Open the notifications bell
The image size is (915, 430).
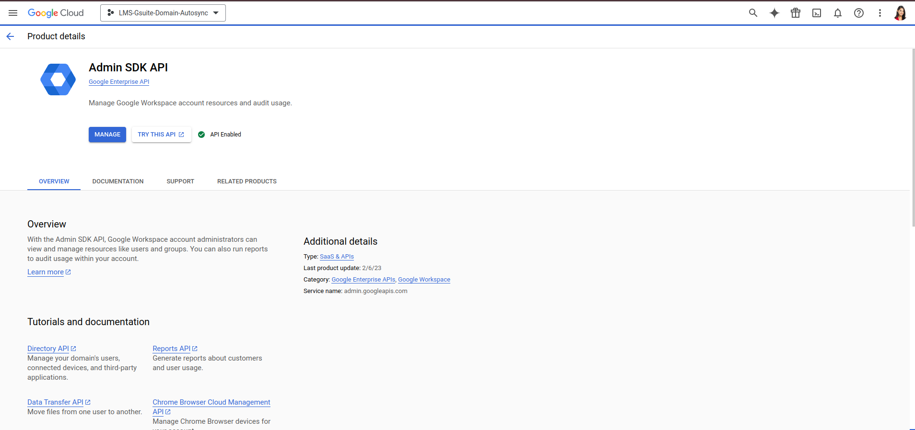tap(838, 13)
